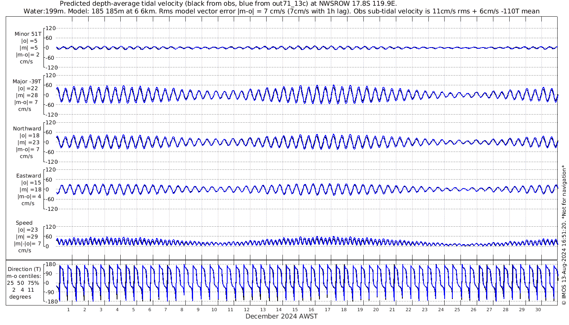This screenshot has width=569, height=325.
Task: Click date tick label 8 on x-axis
Action: (182, 310)
